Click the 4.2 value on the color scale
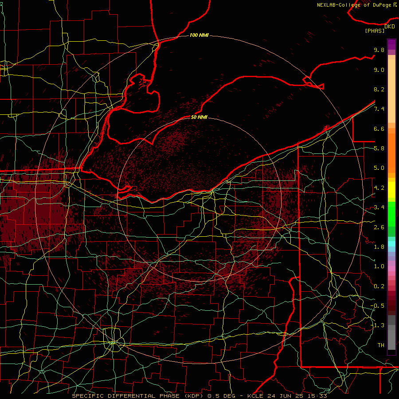399x399 pixels. 379,188
